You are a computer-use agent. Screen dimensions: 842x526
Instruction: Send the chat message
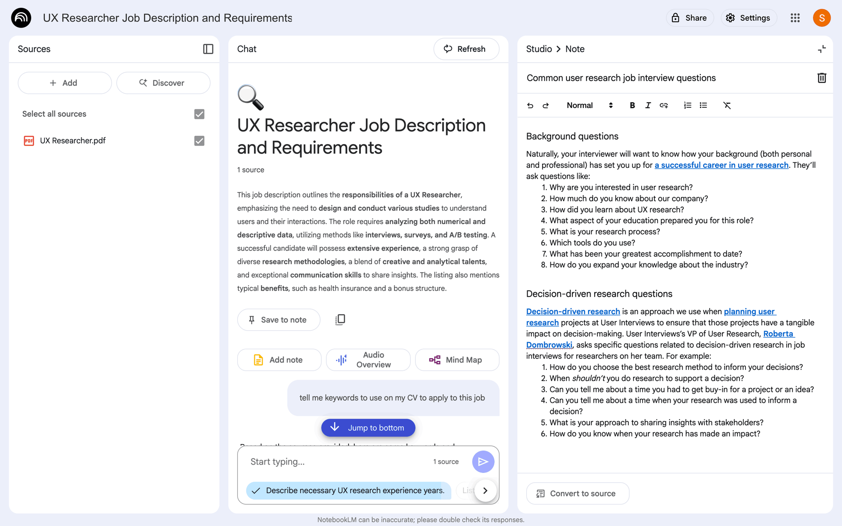tap(483, 462)
